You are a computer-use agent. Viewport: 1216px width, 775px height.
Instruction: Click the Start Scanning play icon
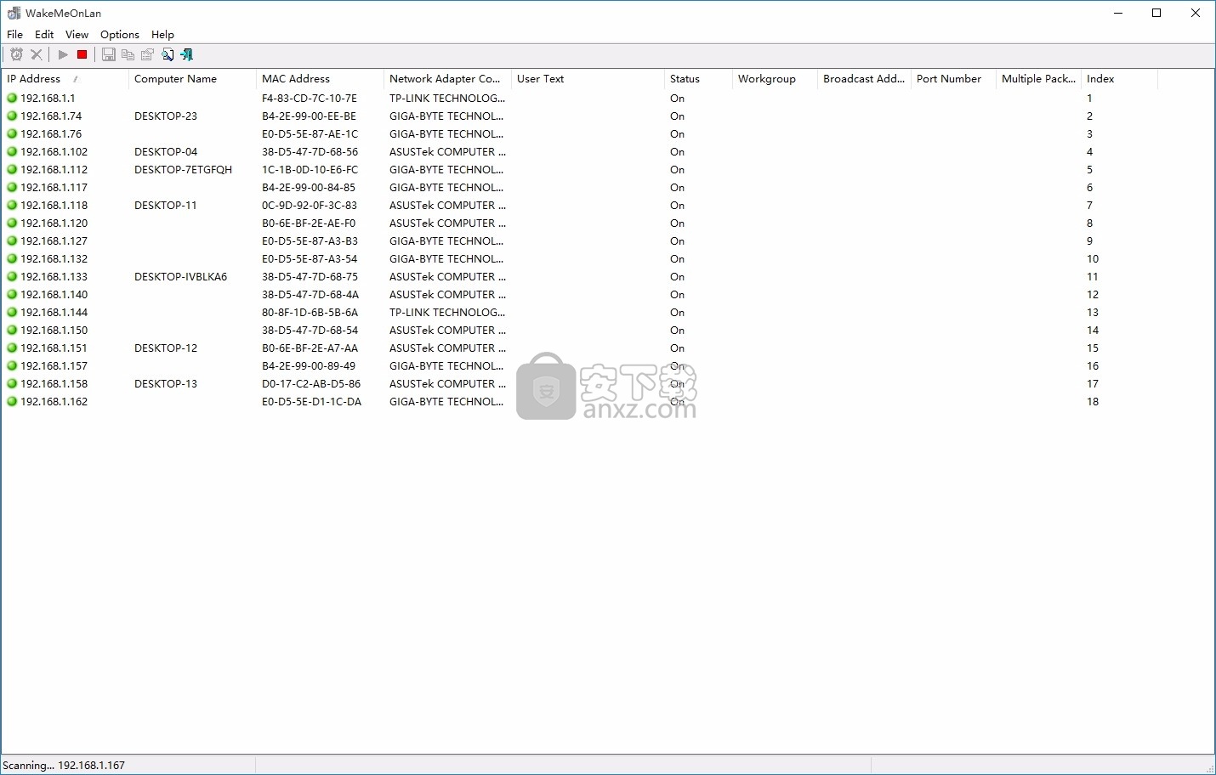63,54
